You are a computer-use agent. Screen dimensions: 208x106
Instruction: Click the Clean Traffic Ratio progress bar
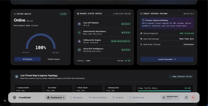(x=164, y=91)
